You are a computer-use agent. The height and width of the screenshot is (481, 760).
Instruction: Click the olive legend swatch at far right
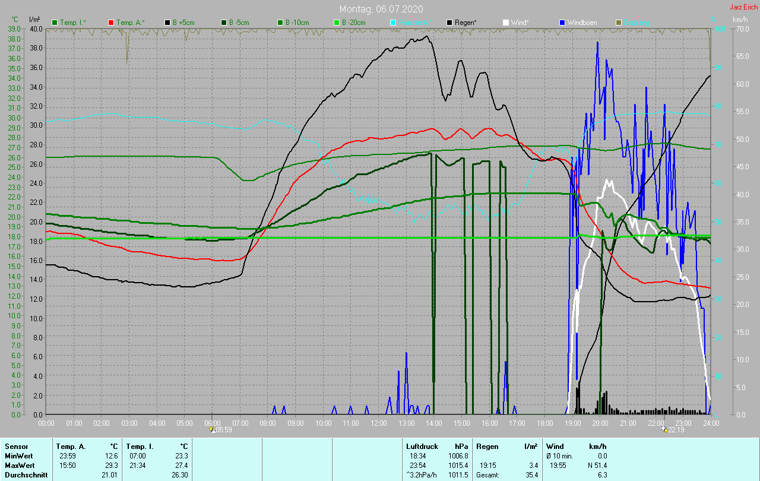click(x=618, y=23)
